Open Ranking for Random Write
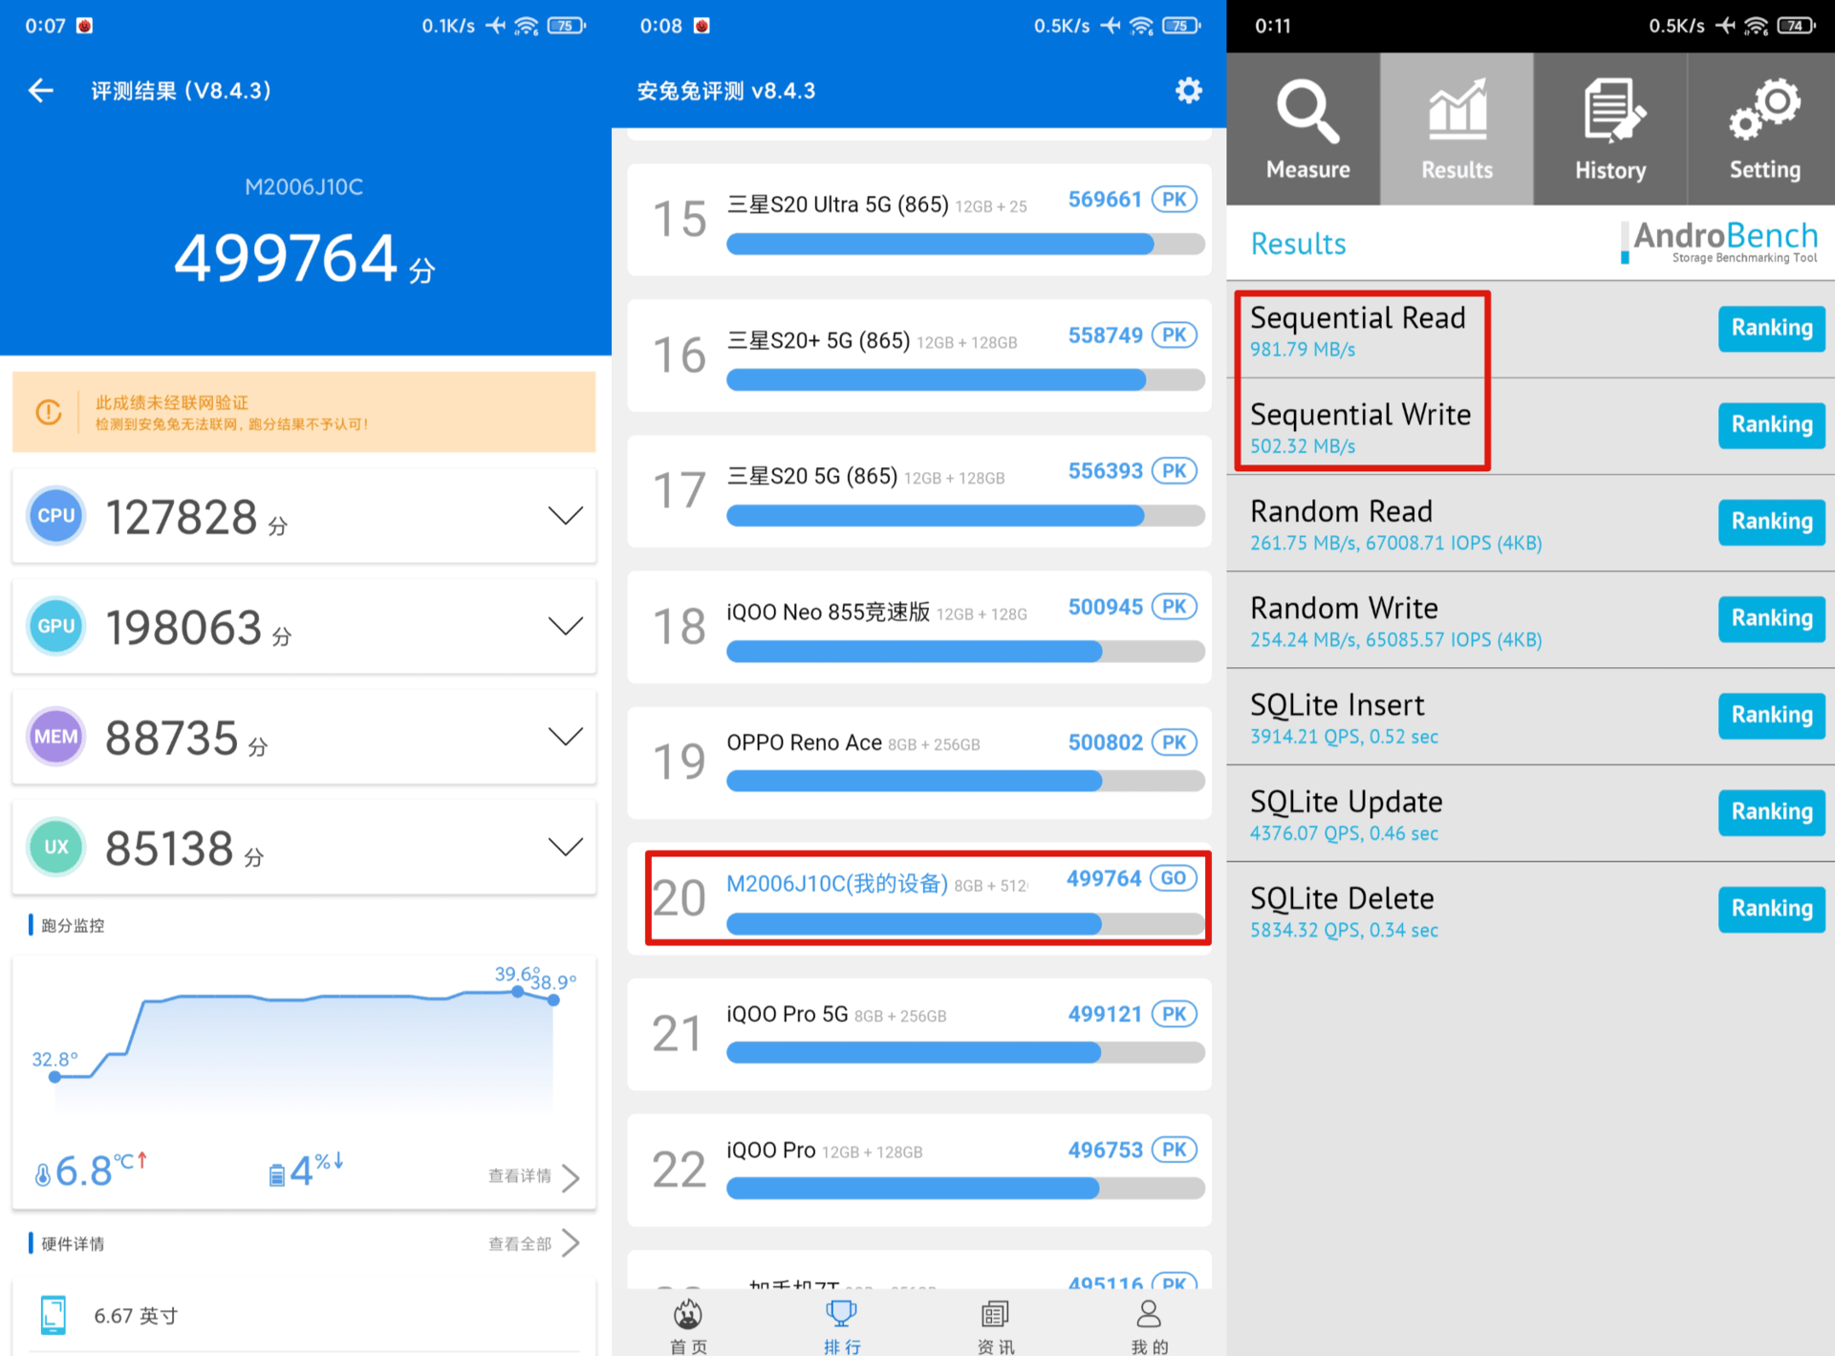Image resolution: width=1835 pixels, height=1356 pixels. point(1771,619)
